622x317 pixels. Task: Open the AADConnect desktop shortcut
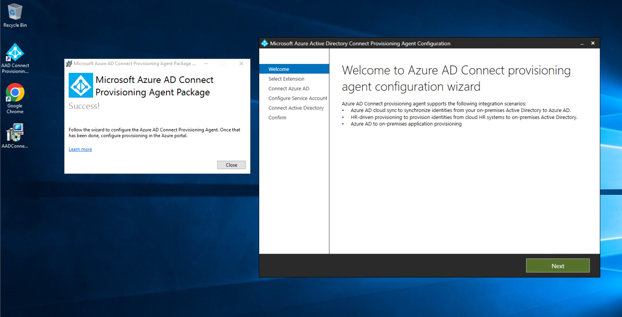pos(15,133)
